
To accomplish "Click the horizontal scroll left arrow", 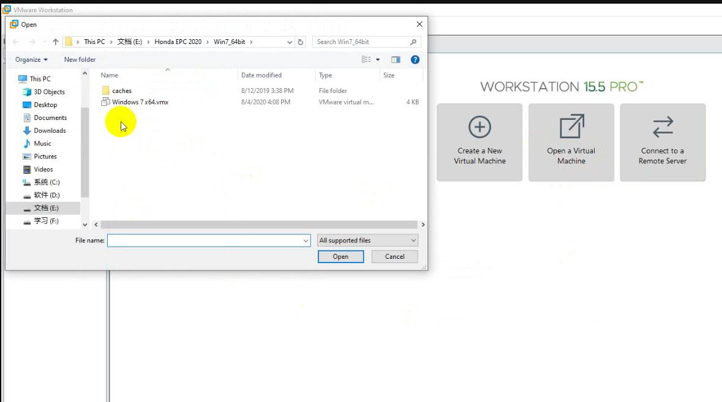I will click(x=96, y=225).
